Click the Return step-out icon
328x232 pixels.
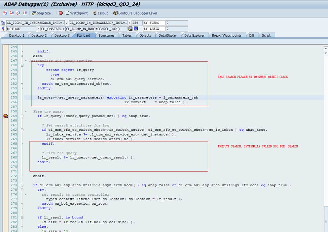pyautogui.click(x=18, y=13)
